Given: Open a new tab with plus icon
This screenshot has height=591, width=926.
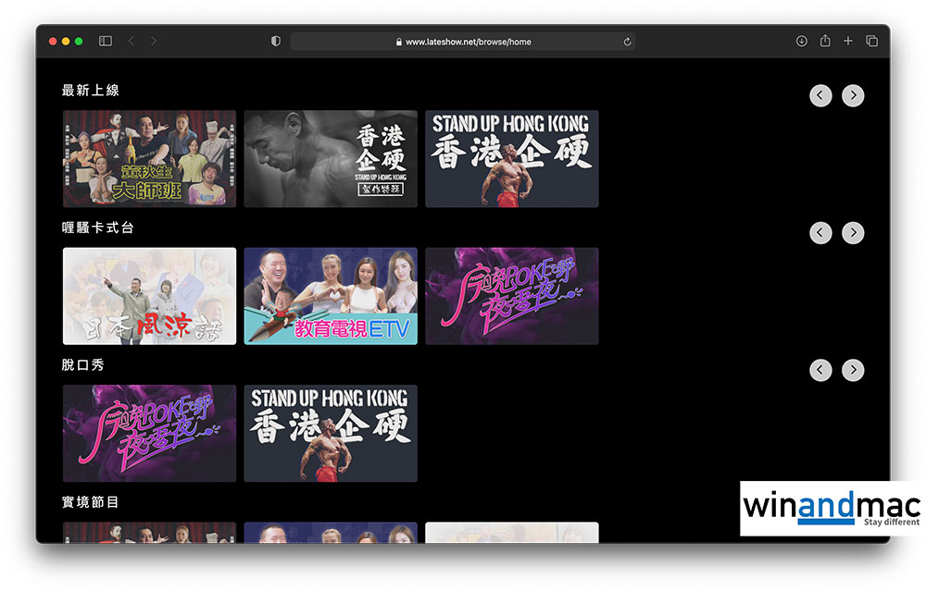Looking at the screenshot, I should tap(848, 41).
